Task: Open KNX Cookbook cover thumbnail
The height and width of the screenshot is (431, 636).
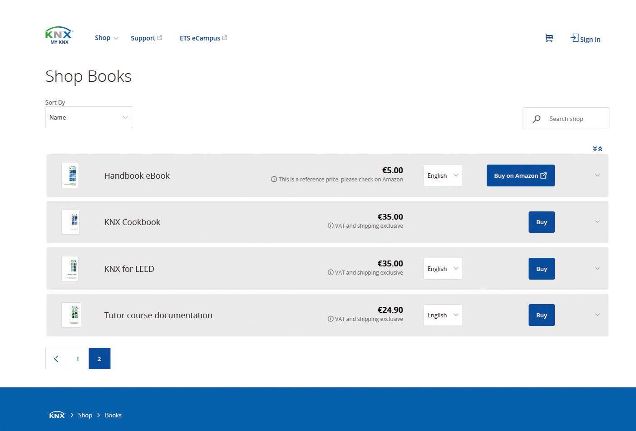Action: click(70, 222)
